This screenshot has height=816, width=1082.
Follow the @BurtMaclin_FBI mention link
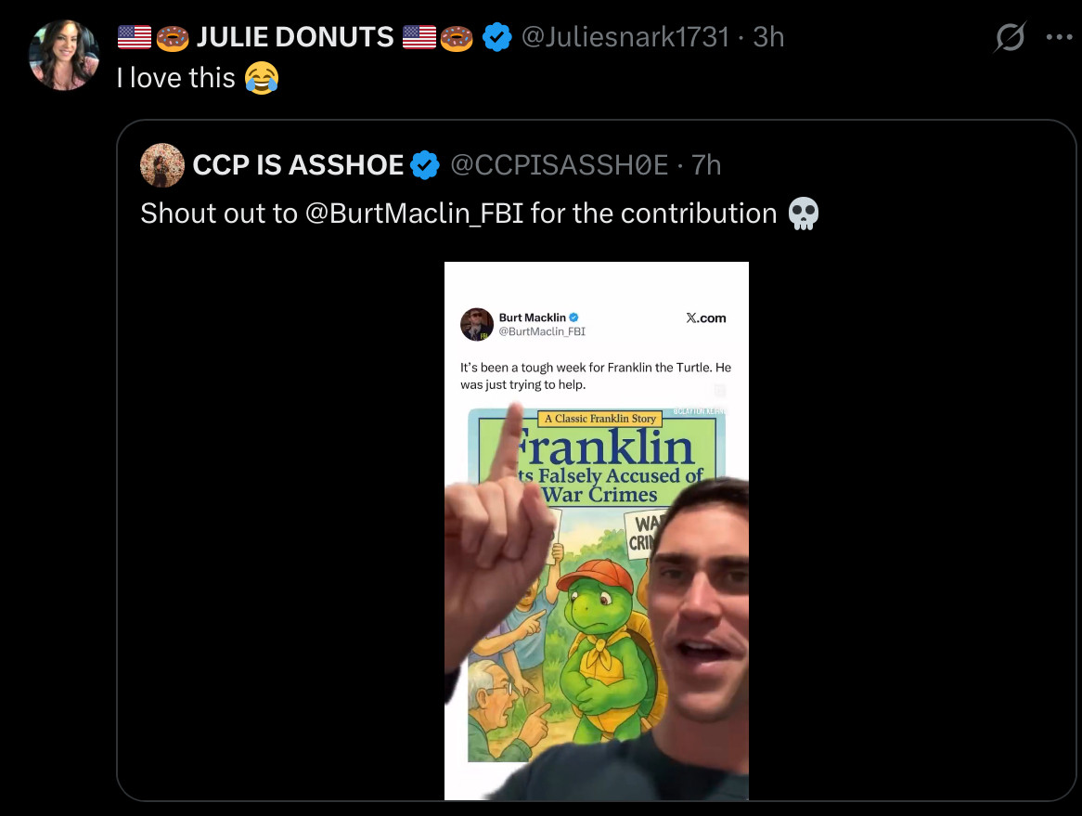point(413,214)
